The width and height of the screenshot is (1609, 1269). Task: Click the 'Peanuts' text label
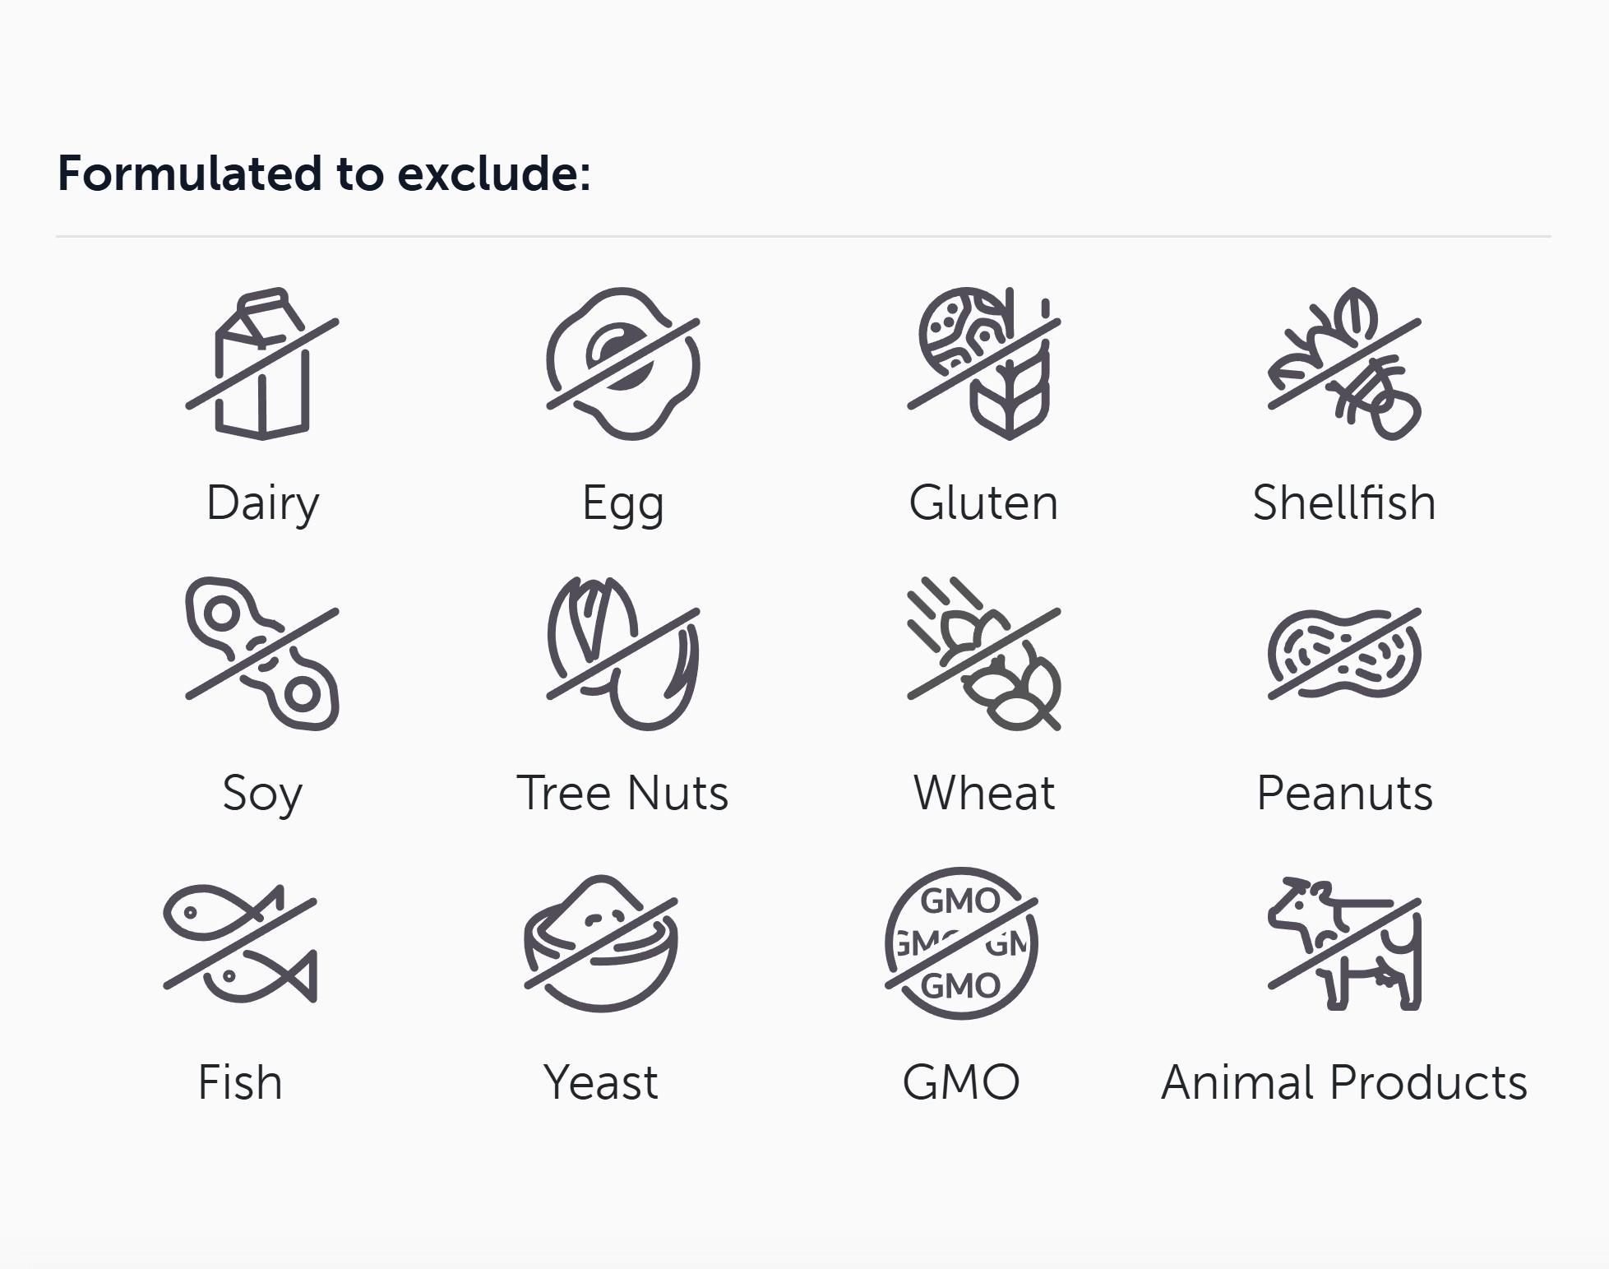click(1344, 793)
